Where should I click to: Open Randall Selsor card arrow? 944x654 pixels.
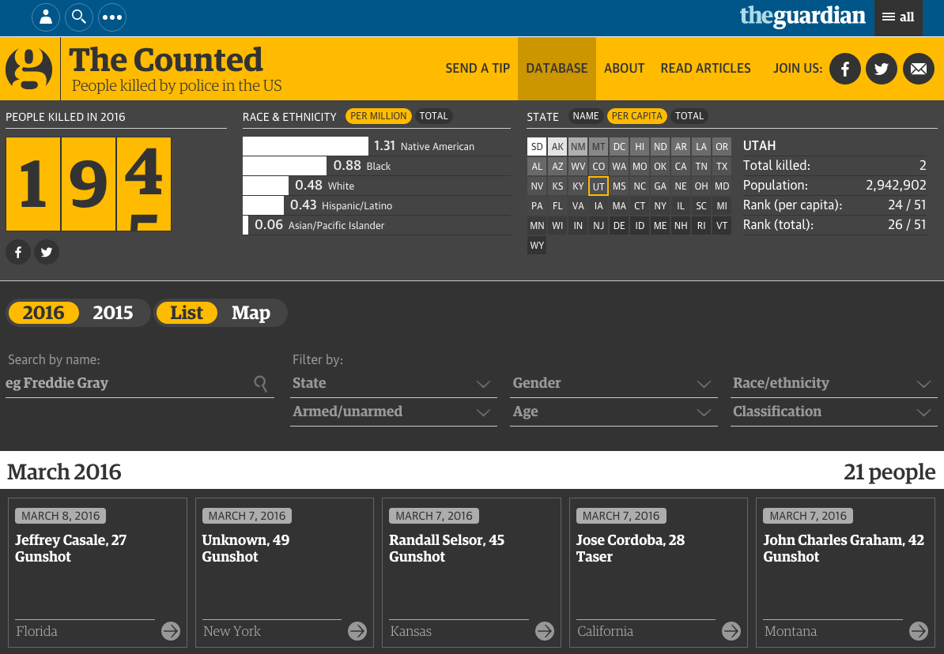[544, 630]
